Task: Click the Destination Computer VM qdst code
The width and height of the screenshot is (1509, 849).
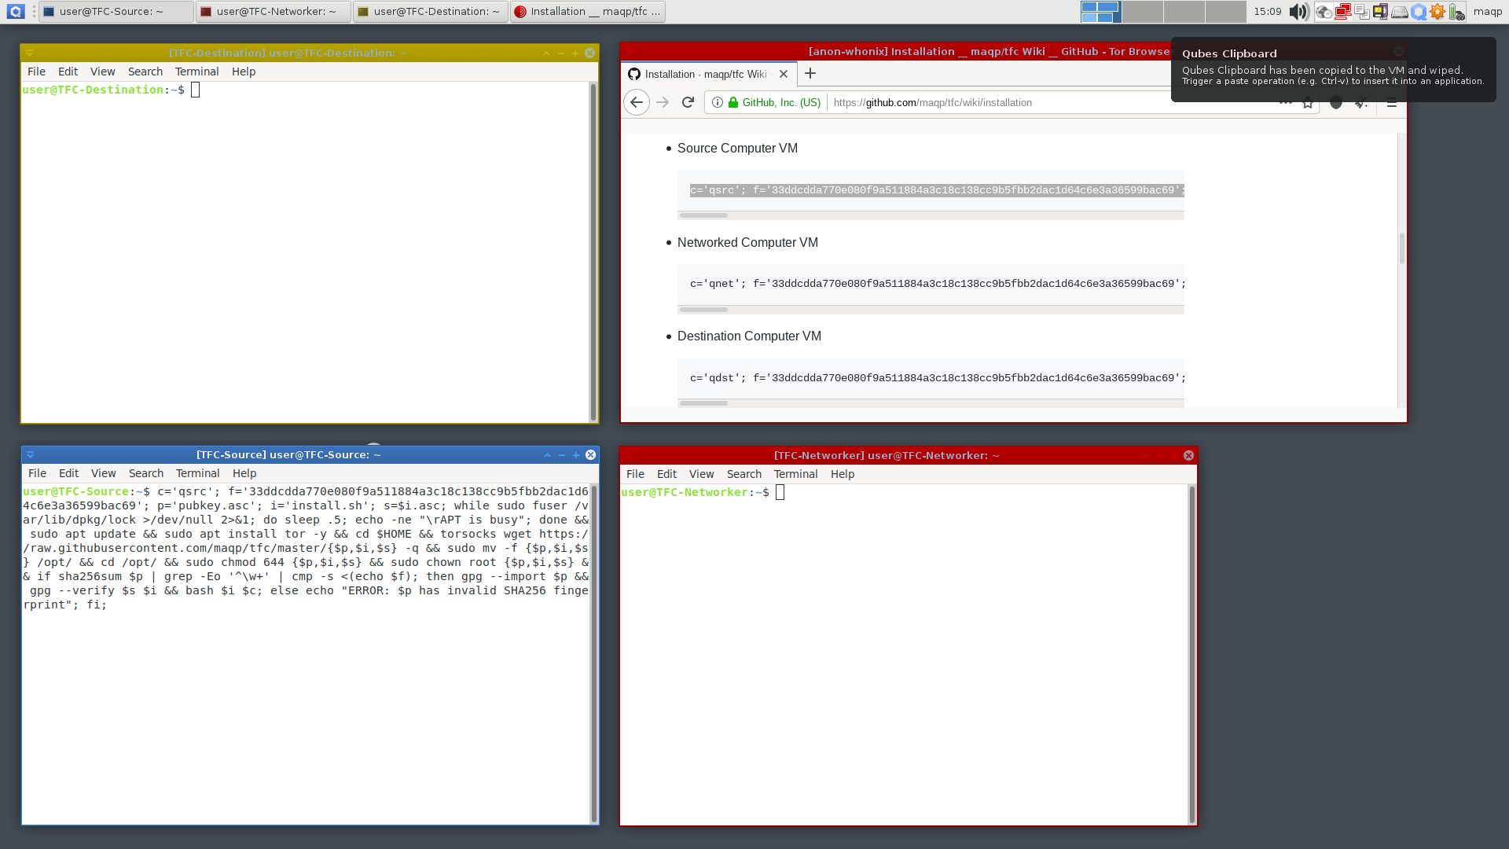Action: 931,378
